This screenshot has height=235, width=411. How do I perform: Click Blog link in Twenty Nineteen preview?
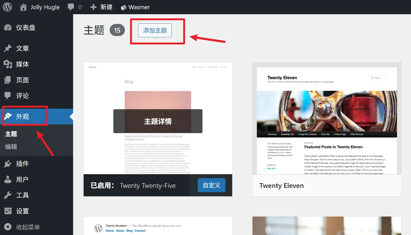click(x=129, y=231)
